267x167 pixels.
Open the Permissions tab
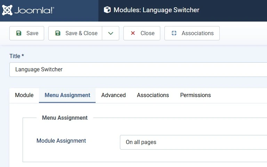pyautogui.click(x=195, y=95)
